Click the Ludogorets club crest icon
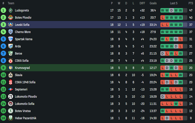This screenshot has width=195, height=123. click(x=10, y=11)
